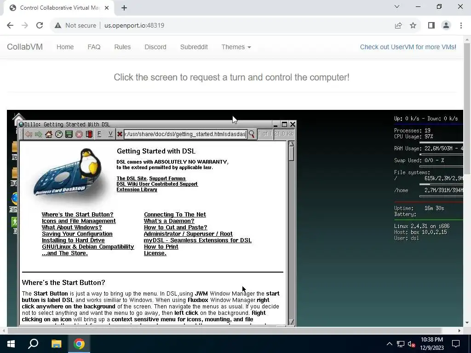This screenshot has width=471, height=353.
Task: Show hidden tray icons chevron
Action: pyautogui.click(x=389, y=344)
